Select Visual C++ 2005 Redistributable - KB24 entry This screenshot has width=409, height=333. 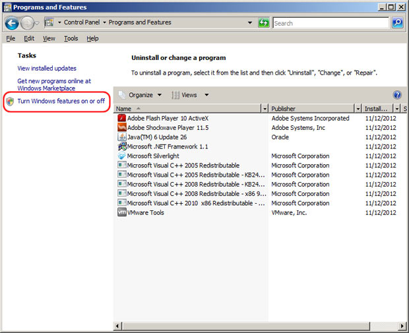[x=196, y=175]
